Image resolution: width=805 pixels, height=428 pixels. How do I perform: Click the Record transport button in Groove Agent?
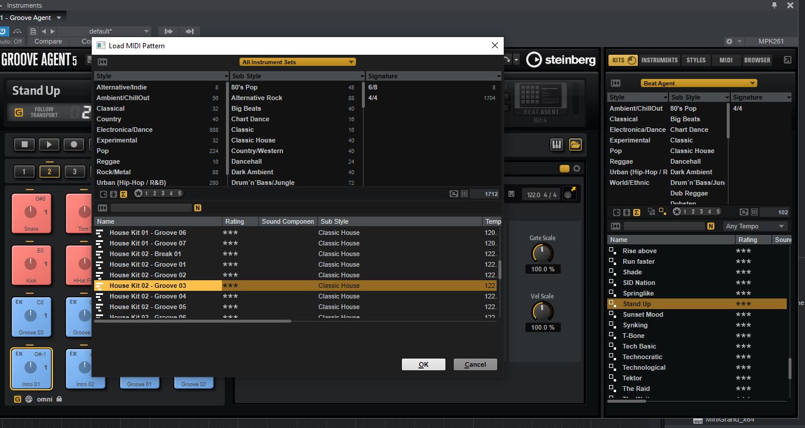point(74,144)
